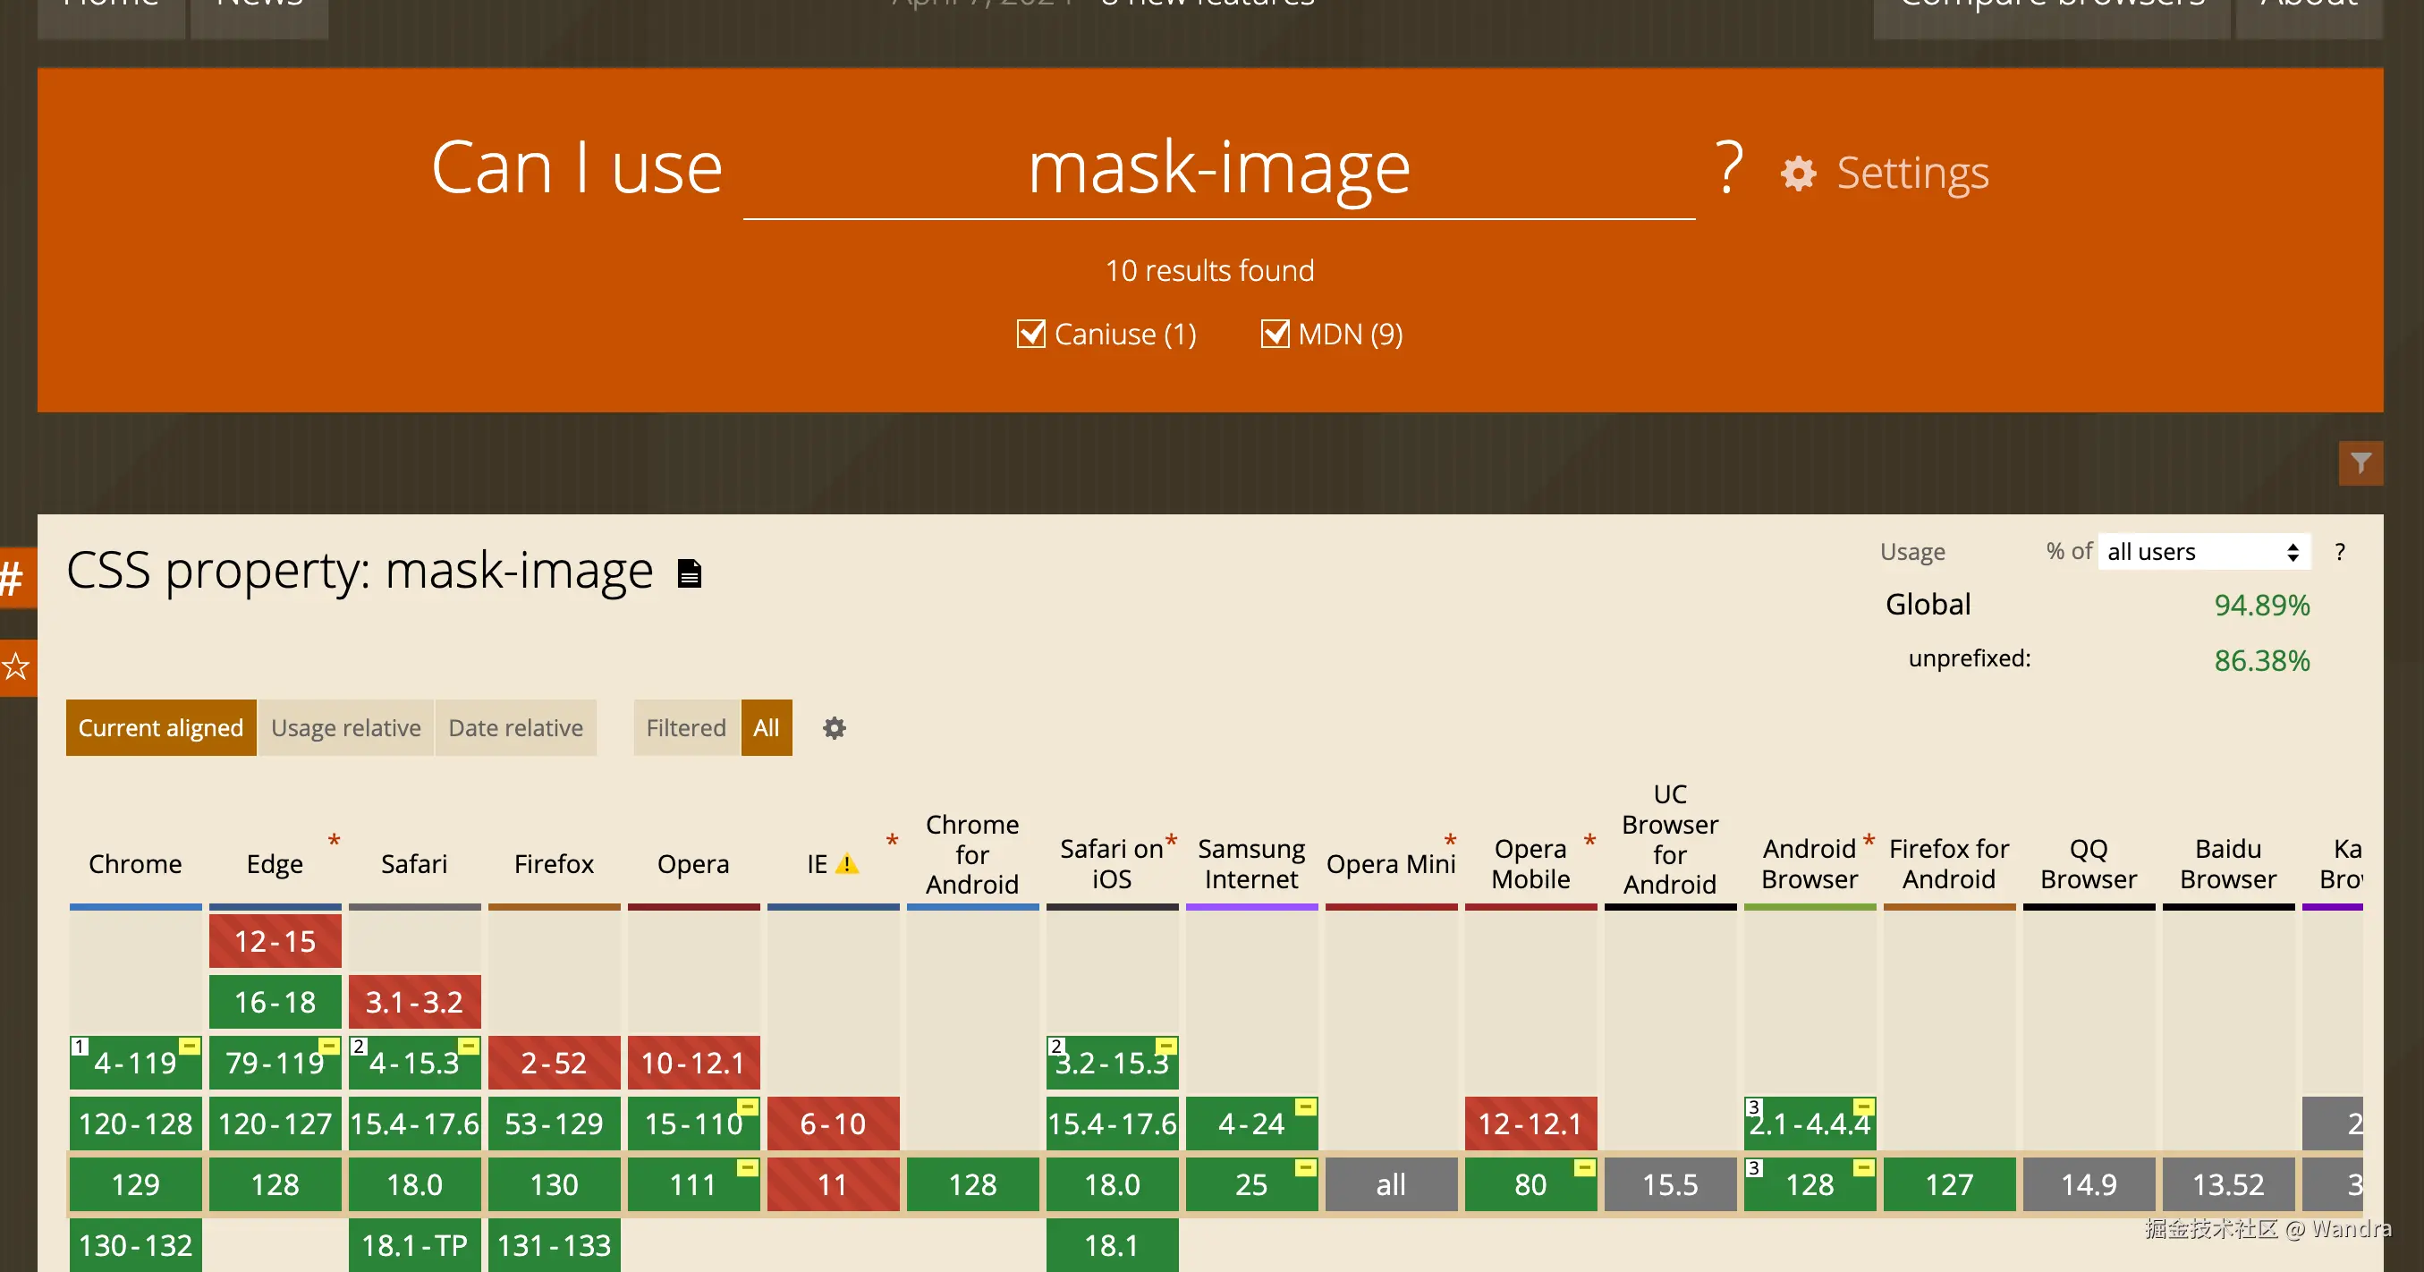This screenshot has height=1272, width=2424.
Task: Select the Usage relative tab
Action: click(345, 728)
